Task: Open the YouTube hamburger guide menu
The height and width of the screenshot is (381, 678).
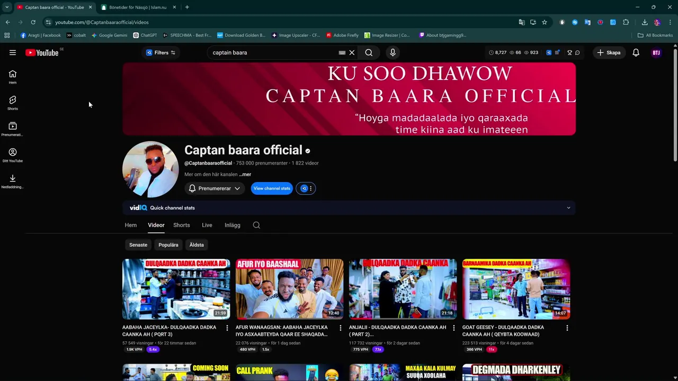Action: point(13,52)
